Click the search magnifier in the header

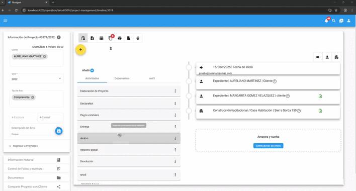(334, 21)
